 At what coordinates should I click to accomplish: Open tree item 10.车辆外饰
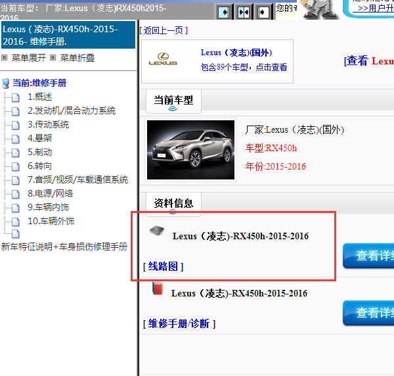pyautogui.click(x=51, y=221)
